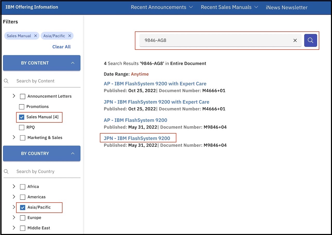Expand the Africa country node
The image size is (332, 235).
click(14, 186)
